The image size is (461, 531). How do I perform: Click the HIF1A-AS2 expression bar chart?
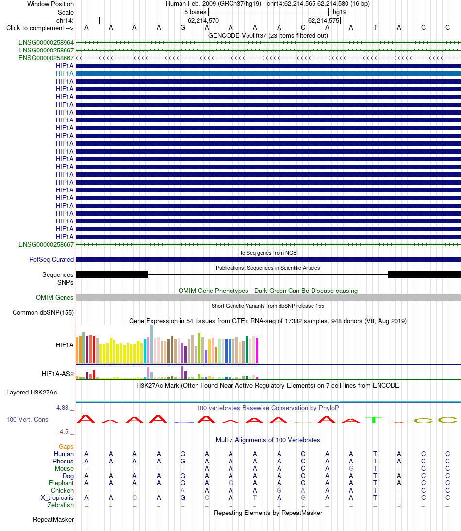coord(167,373)
